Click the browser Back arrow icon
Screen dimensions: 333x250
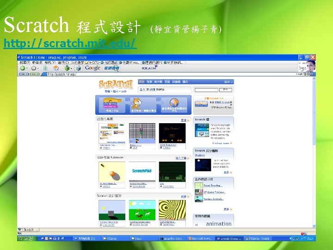(23, 68)
